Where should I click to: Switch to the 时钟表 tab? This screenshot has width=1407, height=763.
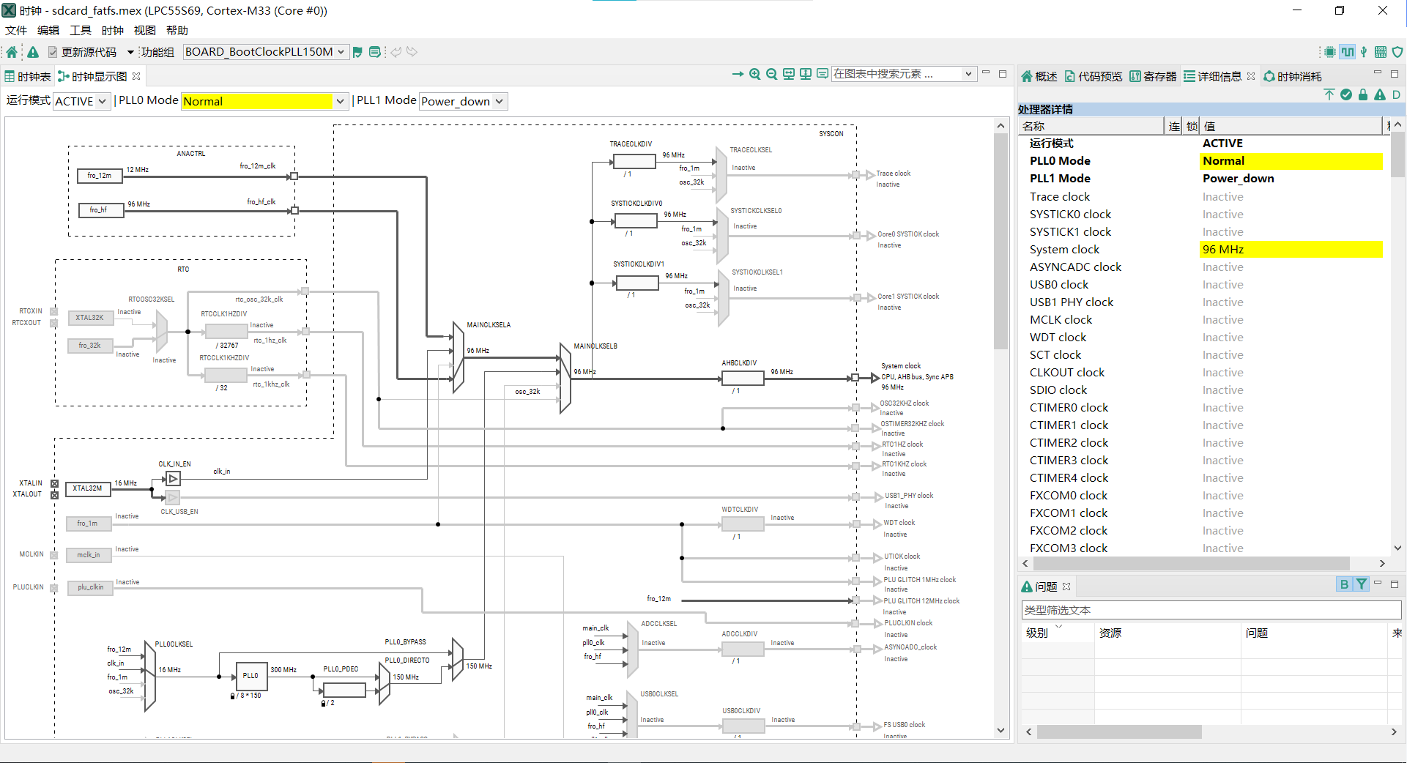point(28,76)
